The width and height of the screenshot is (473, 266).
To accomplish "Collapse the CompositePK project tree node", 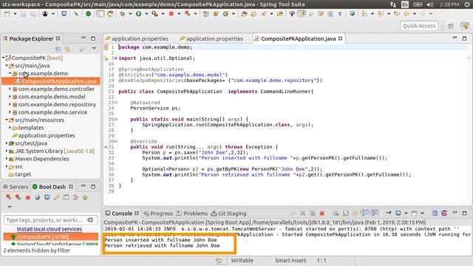I will [x=3, y=58].
